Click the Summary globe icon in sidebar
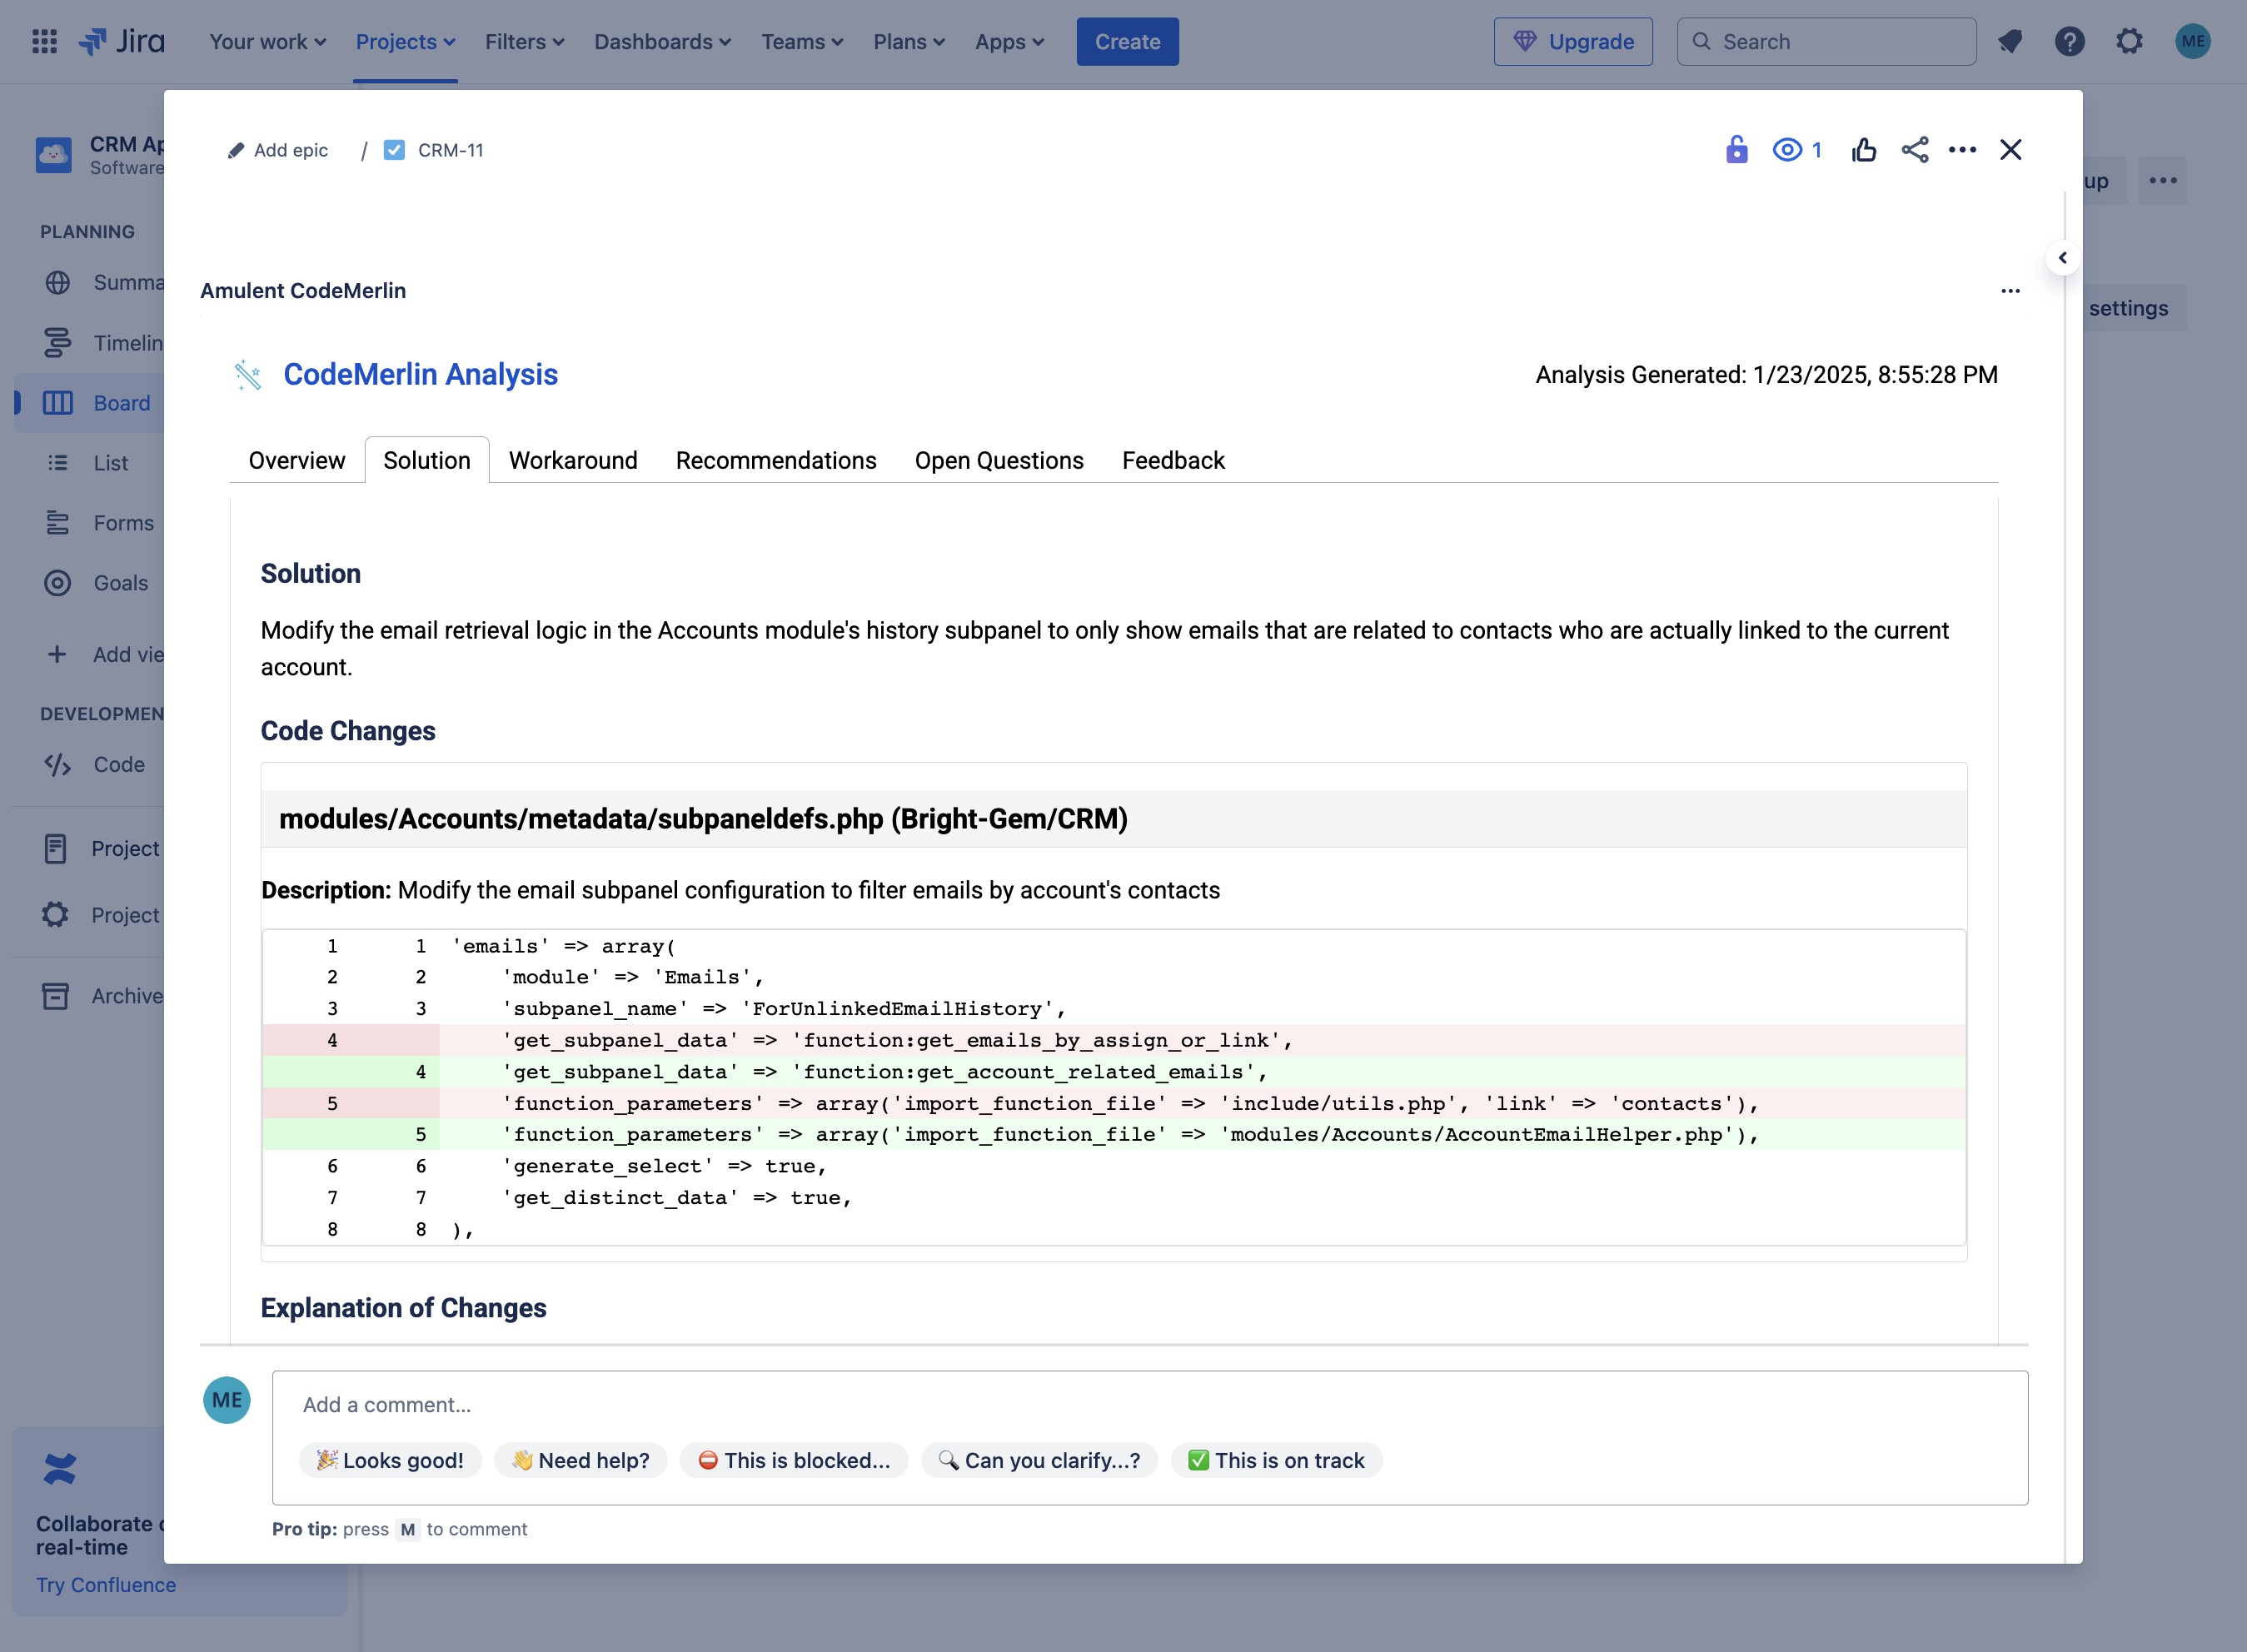Viewport: 2247px width, 1652px height. tap(58, 283)
